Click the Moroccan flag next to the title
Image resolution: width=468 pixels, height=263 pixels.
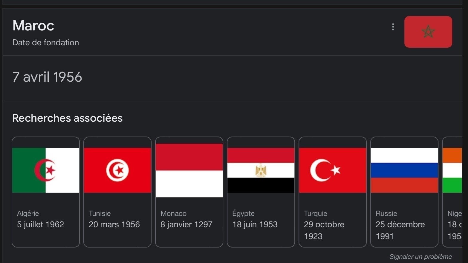428,32
